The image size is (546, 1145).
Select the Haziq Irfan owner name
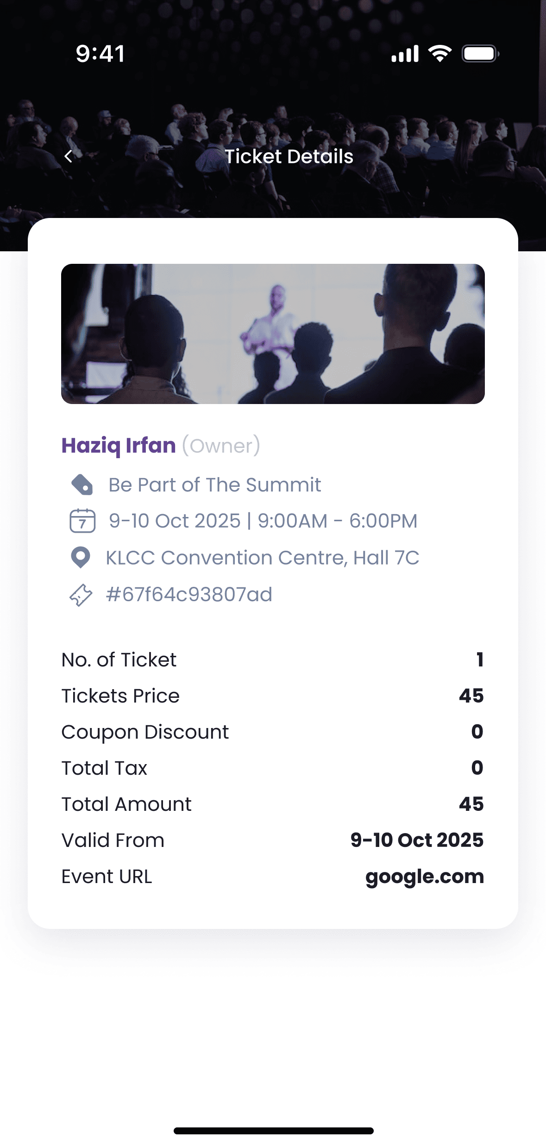coord(119,445)
